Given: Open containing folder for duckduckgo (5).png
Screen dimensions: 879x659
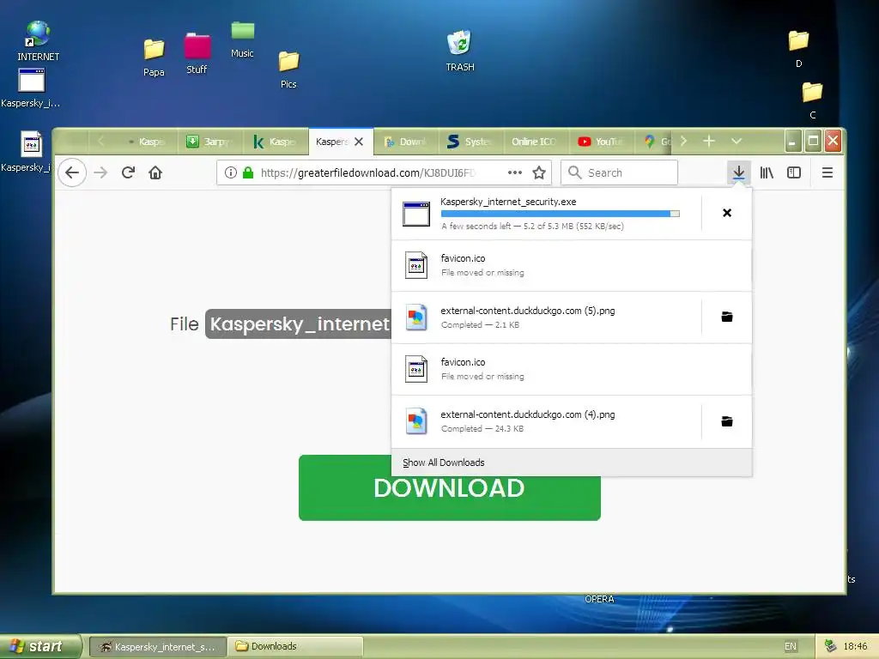Looking at the screenshot, I should 726,317.
